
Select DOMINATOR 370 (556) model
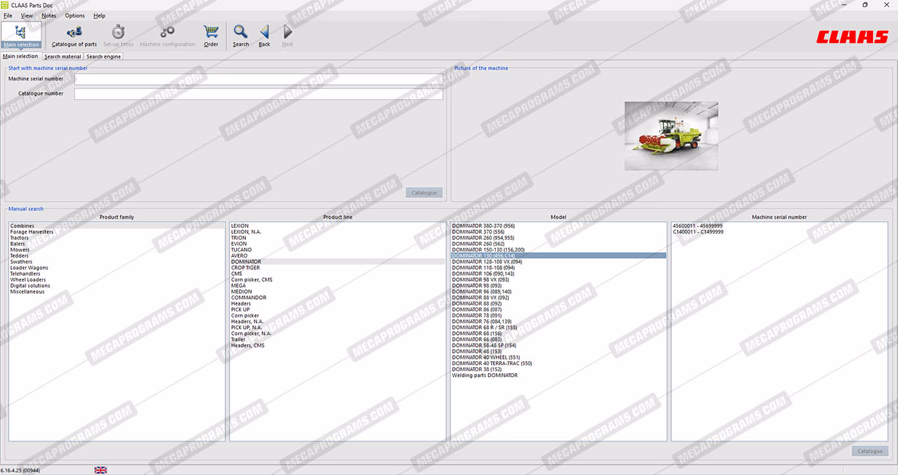[x=559, y=232]
